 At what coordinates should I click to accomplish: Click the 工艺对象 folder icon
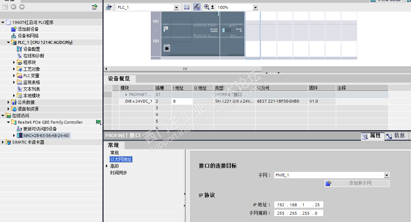click(x=19, y=69)
